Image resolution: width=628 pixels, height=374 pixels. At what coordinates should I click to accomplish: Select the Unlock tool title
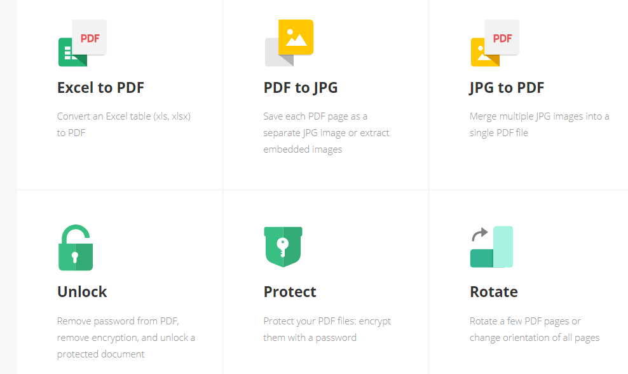(82, 292)
